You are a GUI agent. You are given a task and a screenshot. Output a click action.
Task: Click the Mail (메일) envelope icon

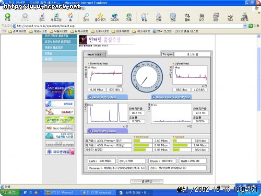[x=144, y=17]
